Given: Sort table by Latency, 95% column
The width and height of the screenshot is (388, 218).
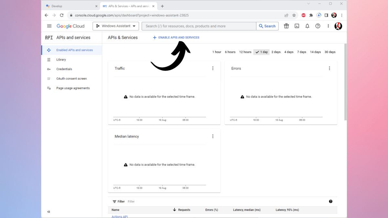Looking at the screenshot, I should [x=287, y=210].
